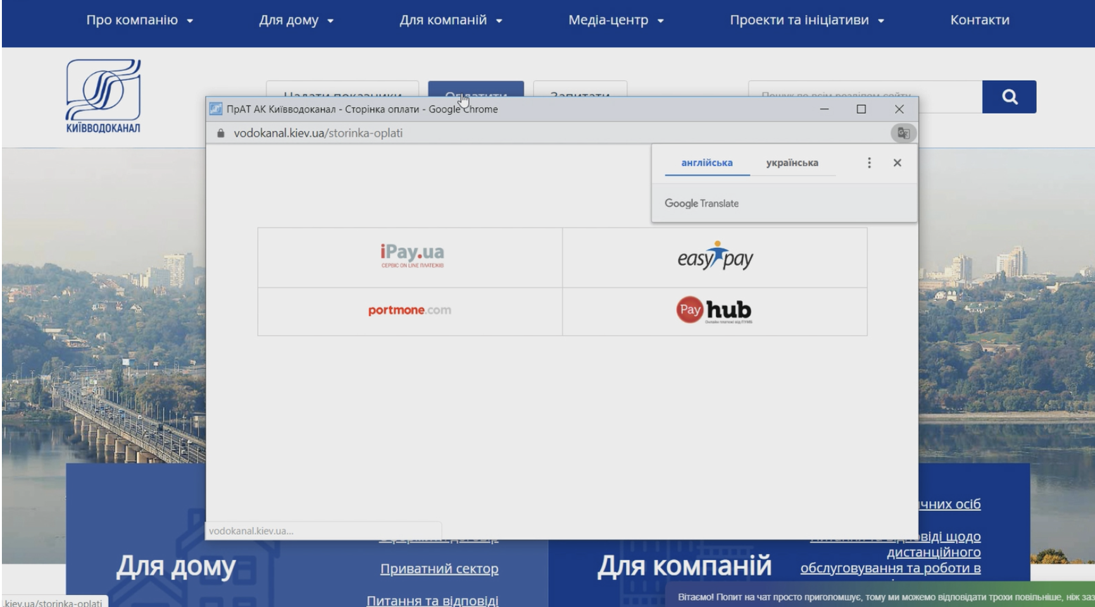The width and height of the screenshot is (1095, 607).
Task: Click the Google Translate icon in address bar
Action: point(903,133)
